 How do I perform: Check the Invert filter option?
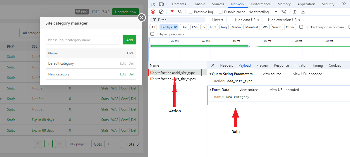click(210, 20)
